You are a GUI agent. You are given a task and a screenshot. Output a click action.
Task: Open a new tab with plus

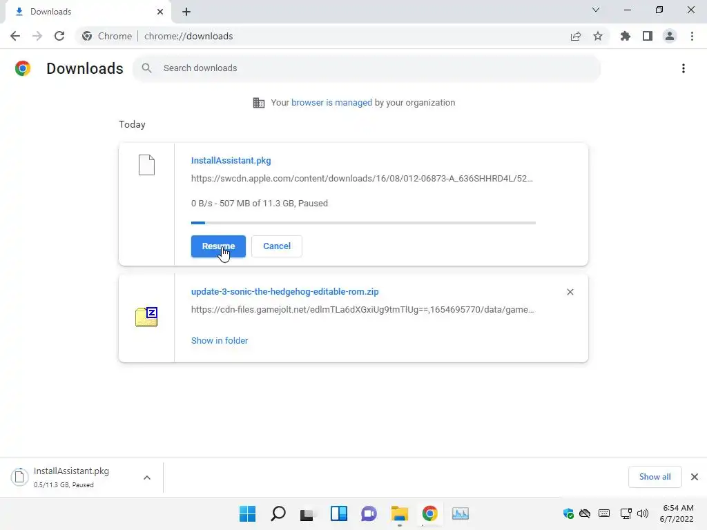[x=186, y=12]
